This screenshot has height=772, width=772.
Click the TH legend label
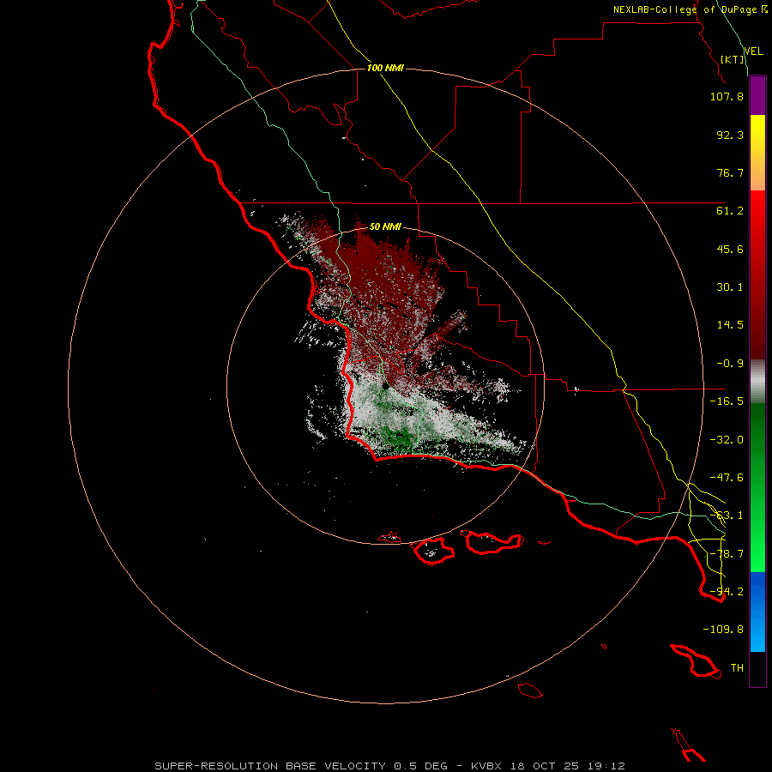[737, 668]
